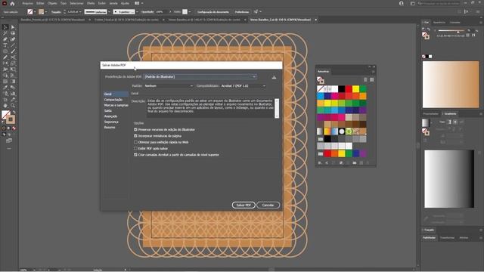The image size is (484, 272).
Task: Click the description text scrollbar in PDF dialog
Action: (x=277, y=108)
